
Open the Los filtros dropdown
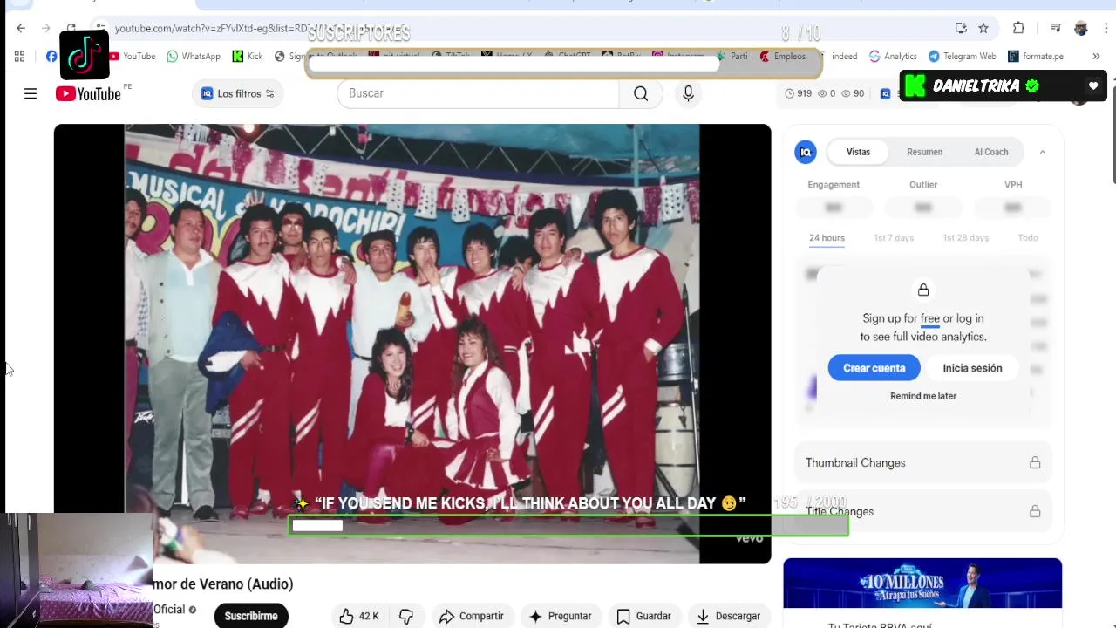[237, 93]
